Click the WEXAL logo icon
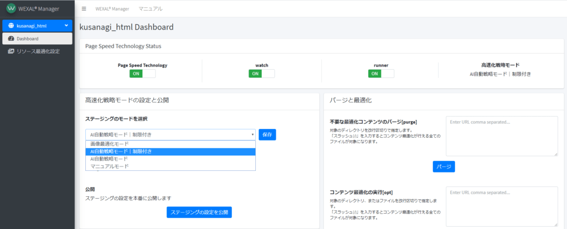Screen dimensions: 567x229 pos(11,8)
